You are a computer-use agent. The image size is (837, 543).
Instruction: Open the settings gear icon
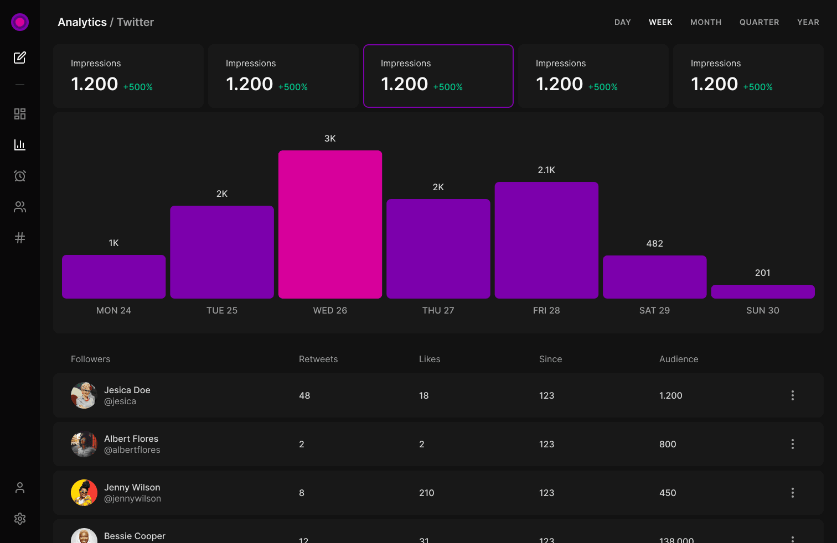coord(20,519)
